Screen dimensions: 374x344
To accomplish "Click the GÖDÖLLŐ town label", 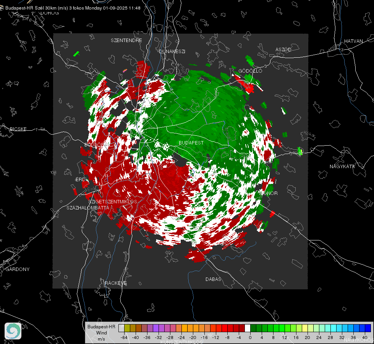I will tap(250, 71).
